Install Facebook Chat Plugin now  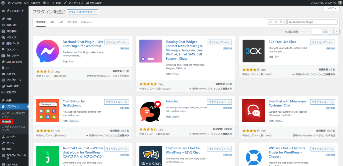pyautogui.click(x=117, y=42)
